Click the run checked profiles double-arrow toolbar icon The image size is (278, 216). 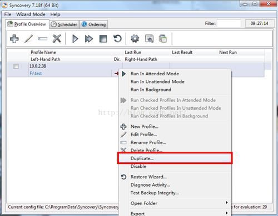tap(89, 39)
